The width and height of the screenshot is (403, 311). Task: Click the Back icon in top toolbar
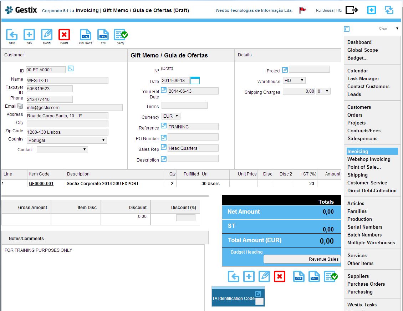coord(12,35)
